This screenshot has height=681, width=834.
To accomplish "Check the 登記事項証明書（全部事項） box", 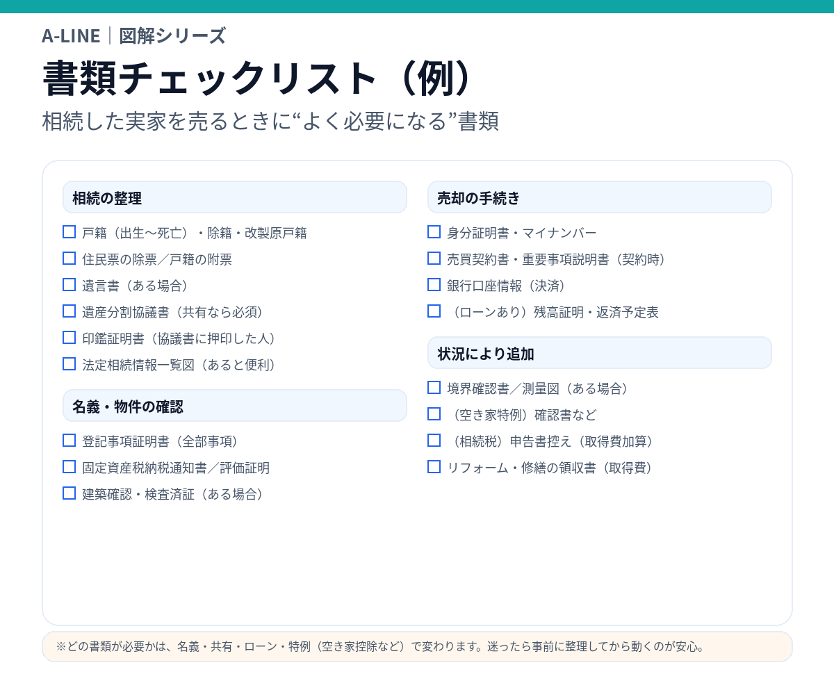I will pyautogui.click(x=69, y=441).
